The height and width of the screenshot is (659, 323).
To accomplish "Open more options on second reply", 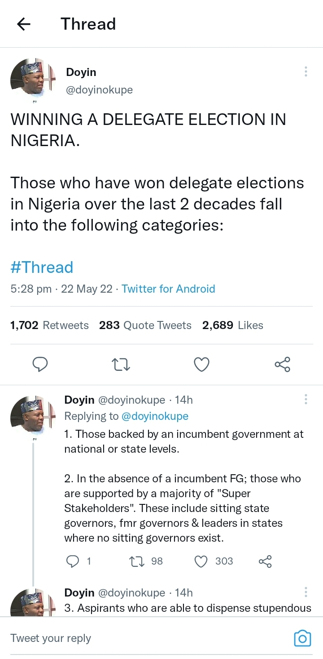I will 306,592.
